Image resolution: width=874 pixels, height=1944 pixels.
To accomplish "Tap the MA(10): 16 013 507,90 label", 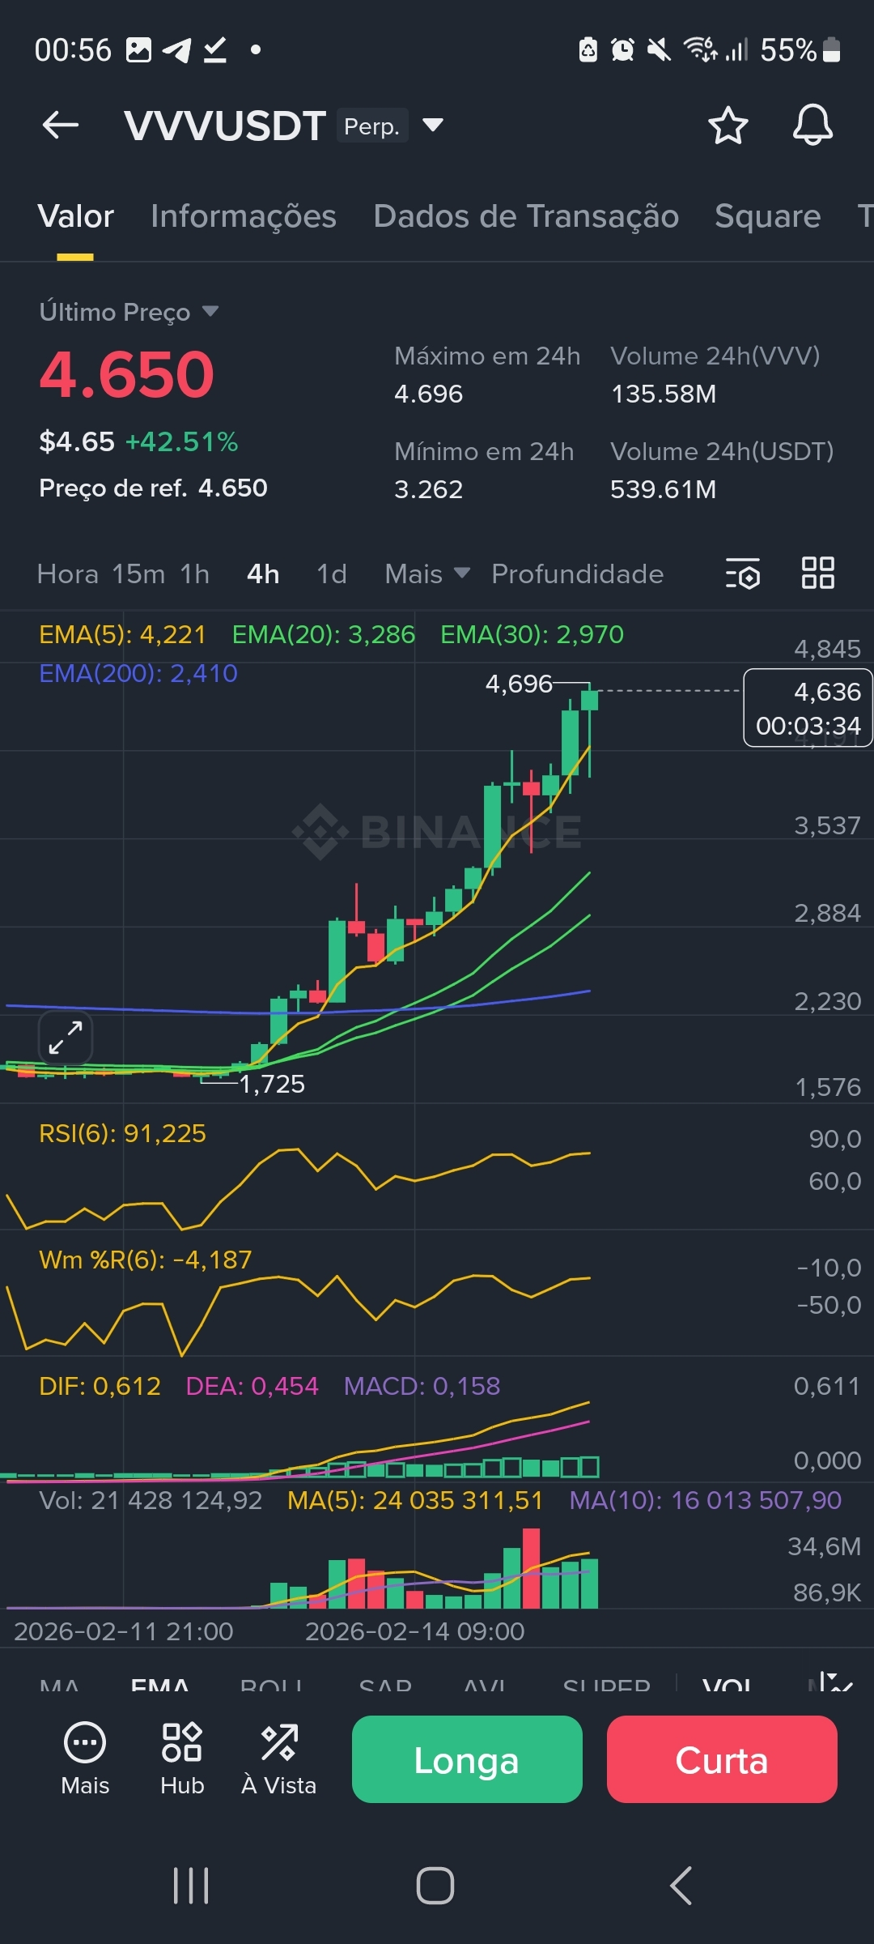I will 706,1500.
